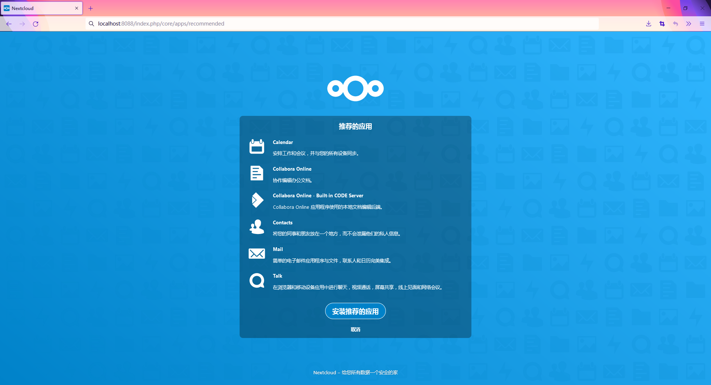Image resolution: width=711 pixels, height=385 pixels.
Task: Reload the page with the refresh icon
Action: tap(36, 24)
